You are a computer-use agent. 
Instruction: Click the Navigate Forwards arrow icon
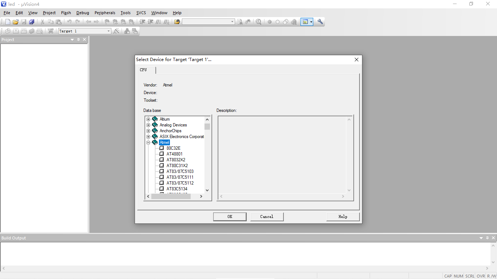point(96,22)
